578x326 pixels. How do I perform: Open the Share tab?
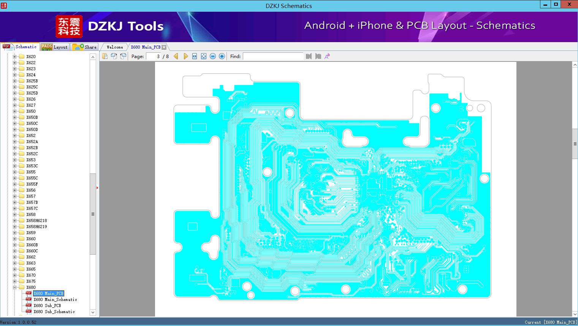click(x=85, y=47)
